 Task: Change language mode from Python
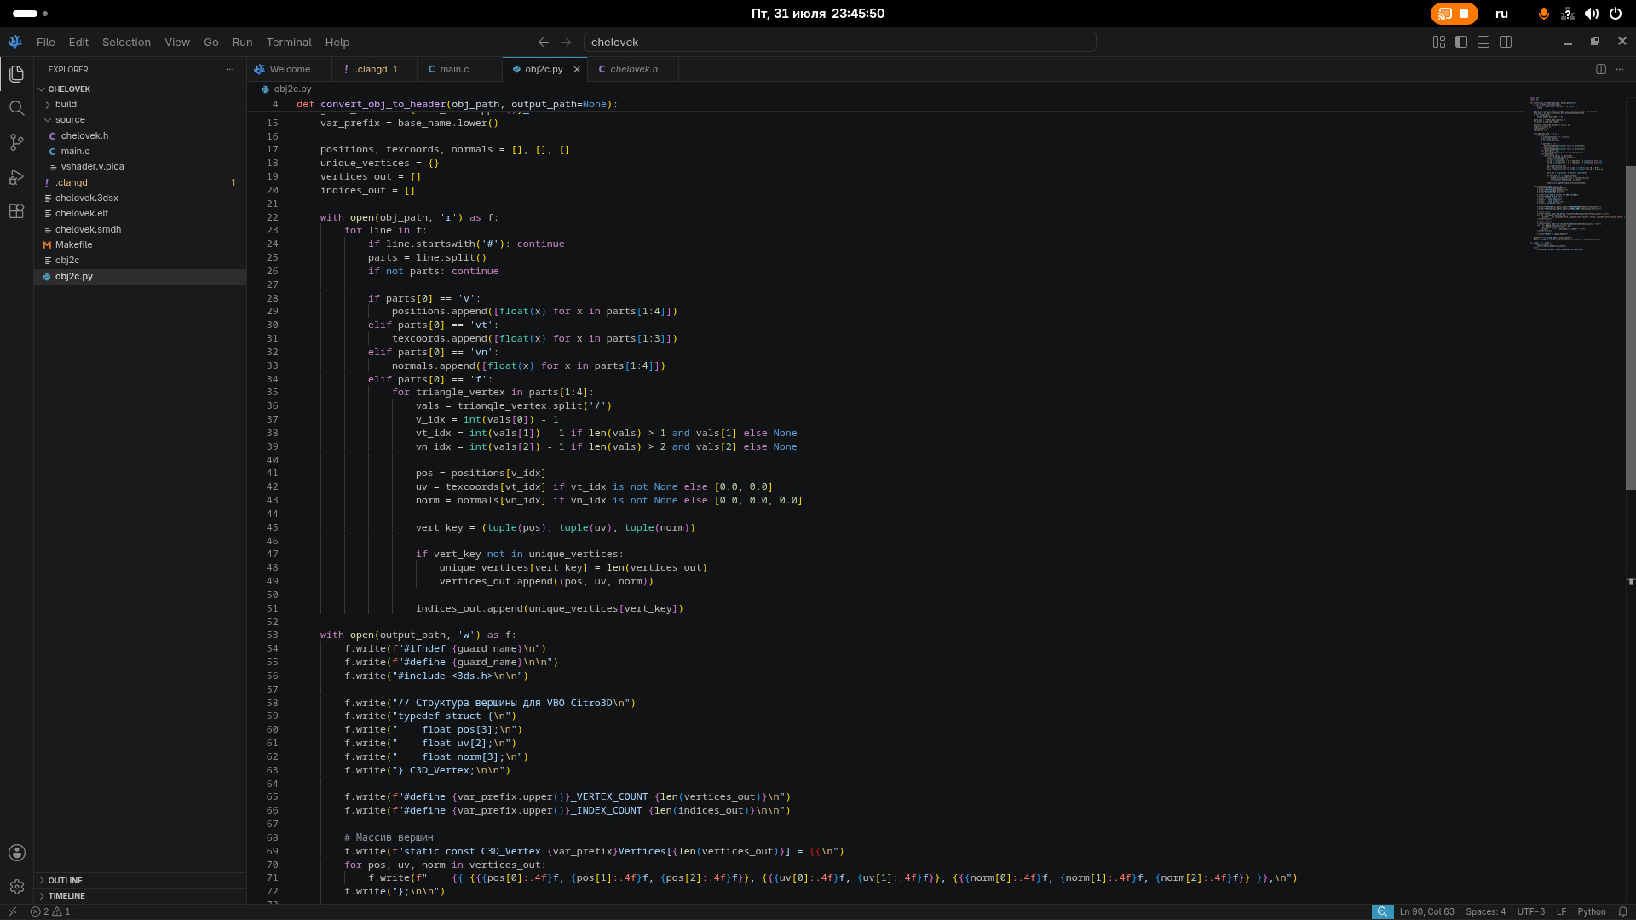(1591, 911)
